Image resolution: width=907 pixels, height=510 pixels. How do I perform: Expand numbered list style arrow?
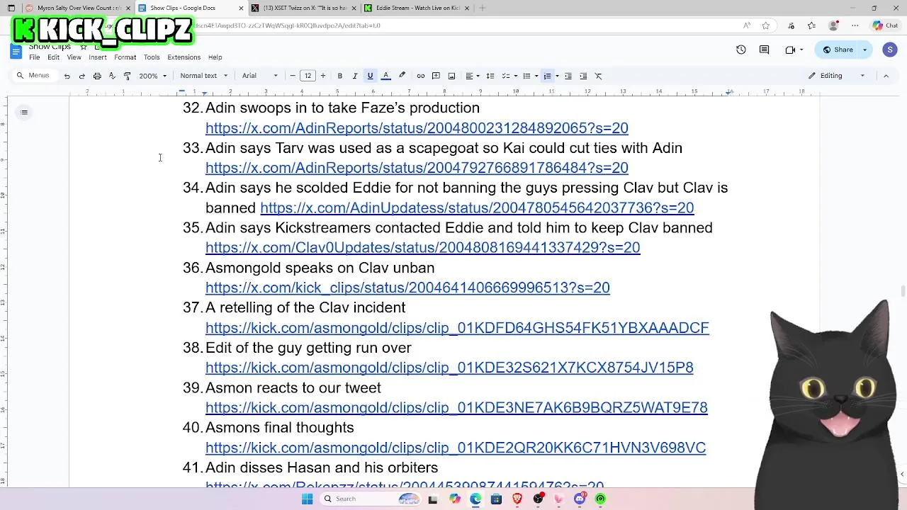[x=557, y=76]
